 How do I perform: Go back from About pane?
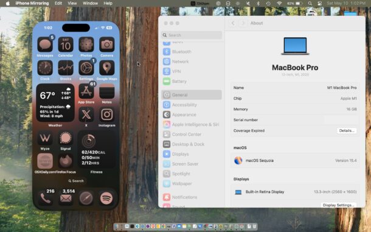coord(233,23)
